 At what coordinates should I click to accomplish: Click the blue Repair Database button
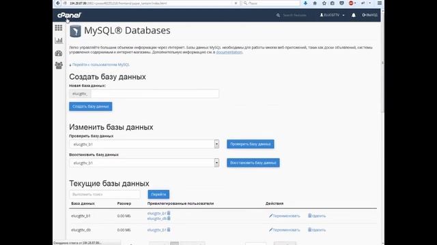coord(253,163)
